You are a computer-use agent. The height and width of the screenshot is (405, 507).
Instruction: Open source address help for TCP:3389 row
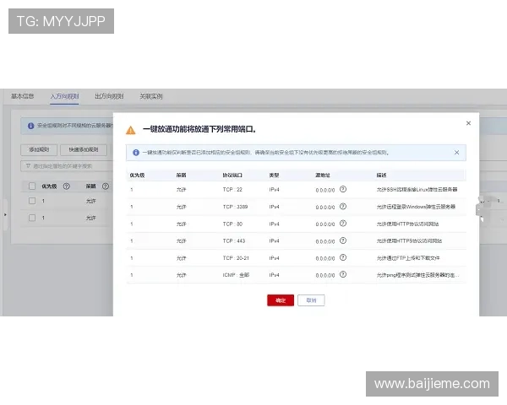pyautogui.click(x=343, y=207)
